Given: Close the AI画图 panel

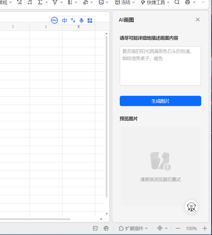Looking at the screenshot, I should tap(198, 20).
